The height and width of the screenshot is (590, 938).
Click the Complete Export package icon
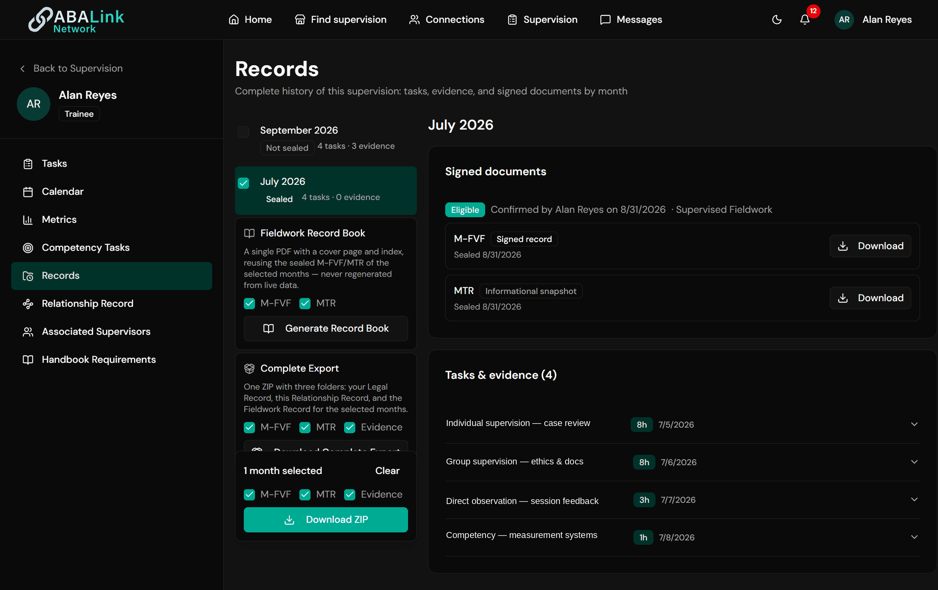[x=249, y=369]
